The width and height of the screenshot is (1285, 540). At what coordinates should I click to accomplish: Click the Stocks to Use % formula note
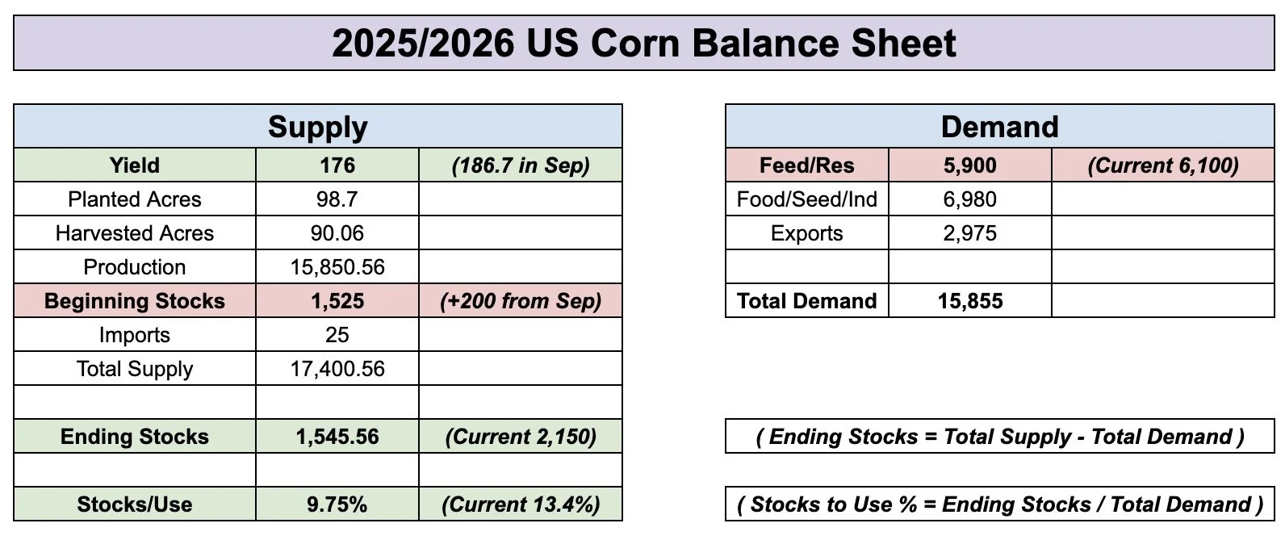(1000, 504)
